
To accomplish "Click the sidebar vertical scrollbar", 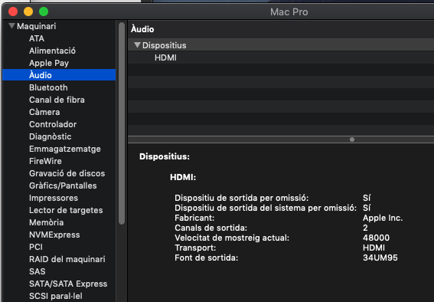I will point(122,123).
